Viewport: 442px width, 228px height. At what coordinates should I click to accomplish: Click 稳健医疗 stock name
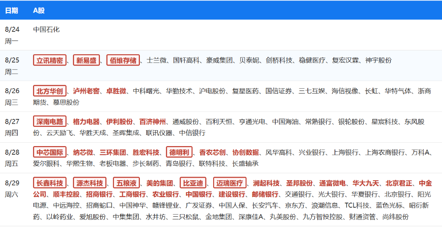tap(313, 60)
